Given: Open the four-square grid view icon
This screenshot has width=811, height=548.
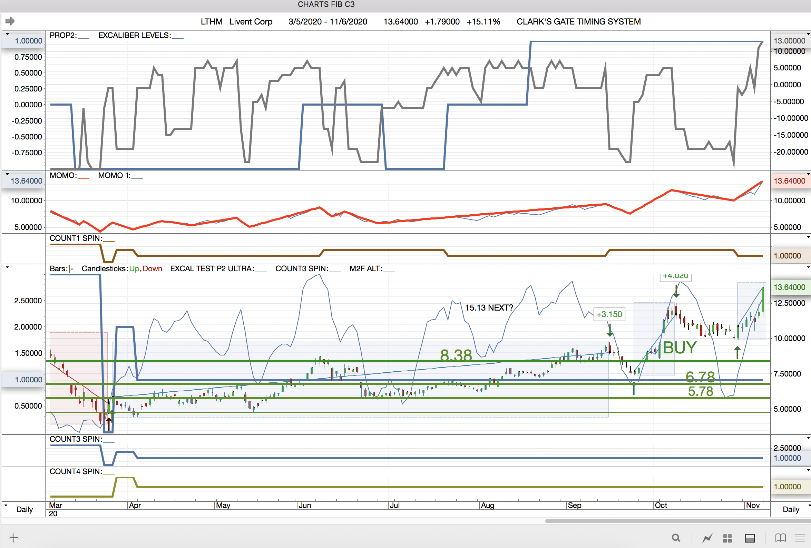Looking at the screenshot, I should tap(727, 538).
